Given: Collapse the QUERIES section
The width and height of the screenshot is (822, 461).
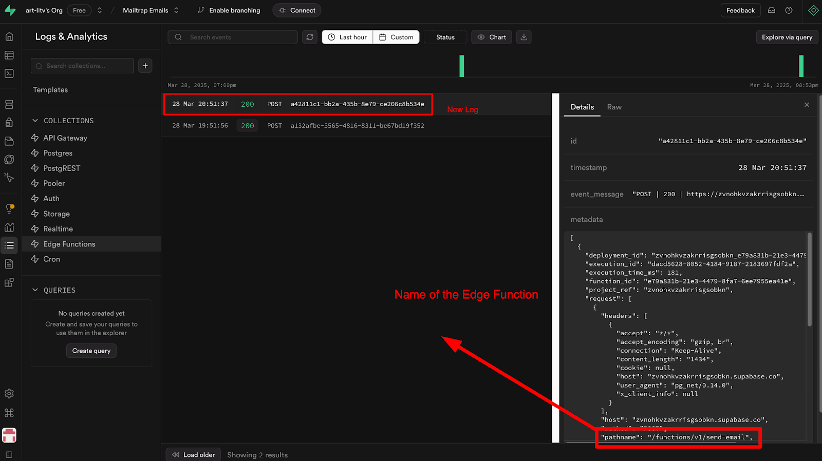Looking at the screenshot, I should pyautogui.click(x=35, y=290).
